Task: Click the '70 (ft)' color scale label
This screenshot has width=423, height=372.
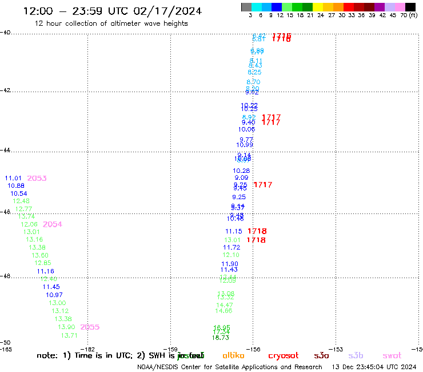Action: click(409, 15)
